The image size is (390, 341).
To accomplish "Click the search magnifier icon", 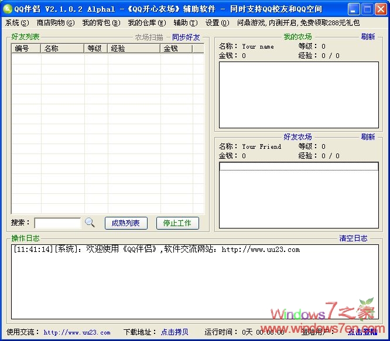I will coord(90,223).
